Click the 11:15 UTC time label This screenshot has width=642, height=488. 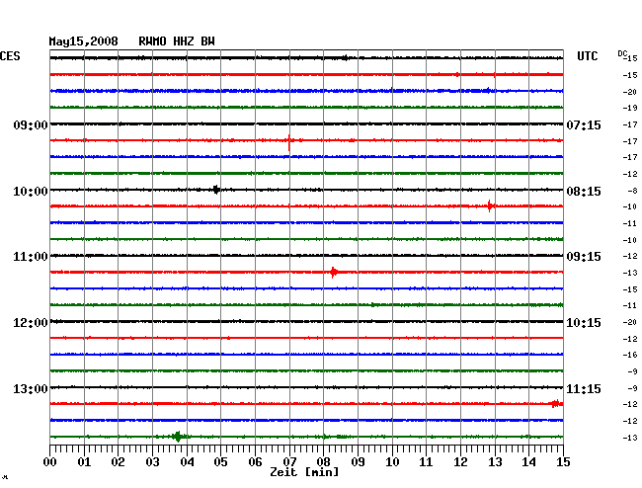(584, 388)
